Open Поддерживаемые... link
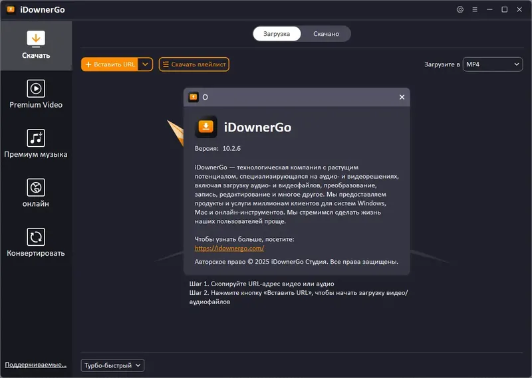Viewport: 532px width, 378px height. (36, 365)
